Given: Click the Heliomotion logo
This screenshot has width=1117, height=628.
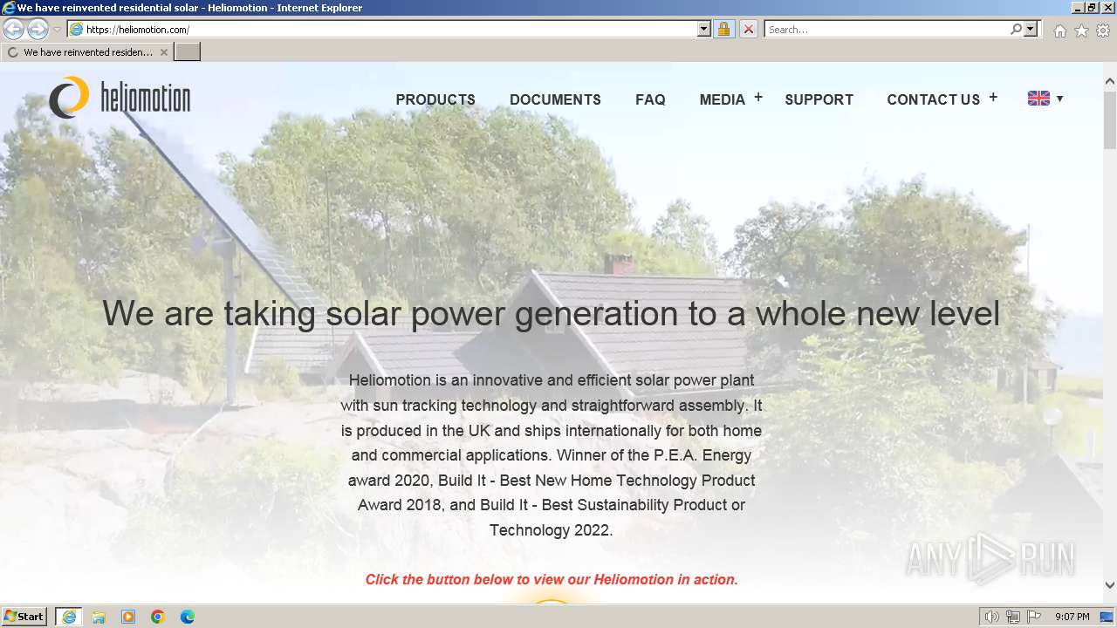Looking at the screenshot, I should [x=120, y=97].
